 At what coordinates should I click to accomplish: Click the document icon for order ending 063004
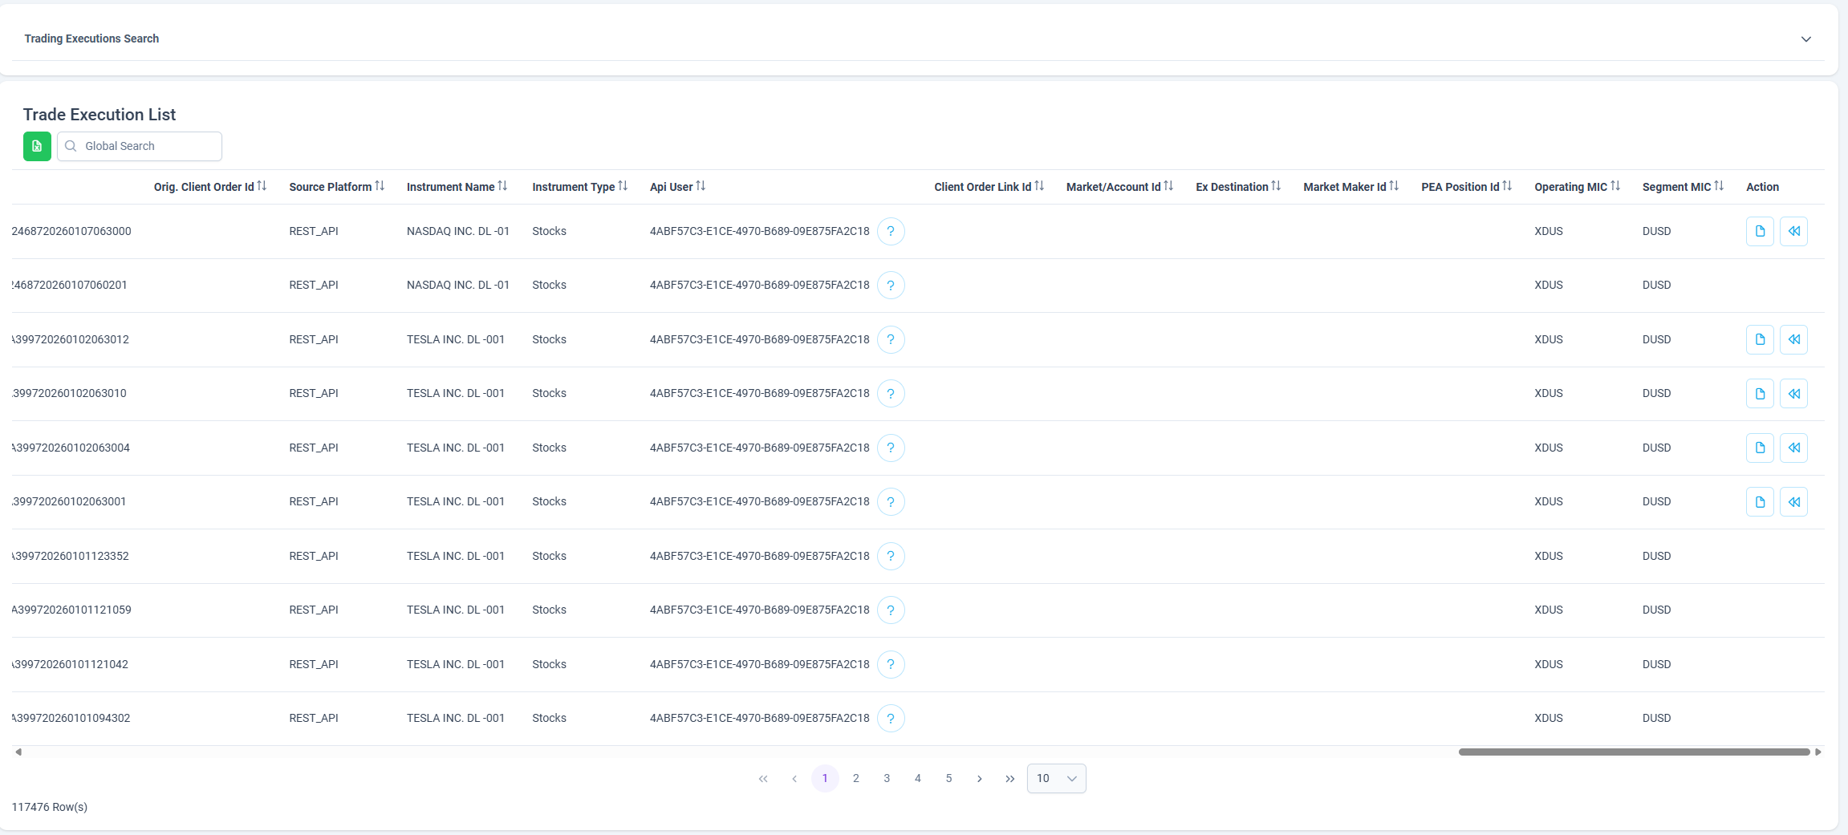(1760, 448)
